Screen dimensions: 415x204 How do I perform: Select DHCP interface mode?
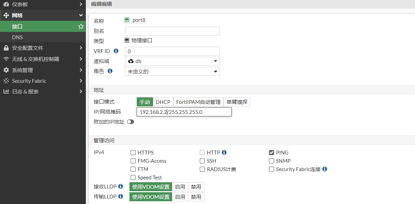(x=163, y=102)
